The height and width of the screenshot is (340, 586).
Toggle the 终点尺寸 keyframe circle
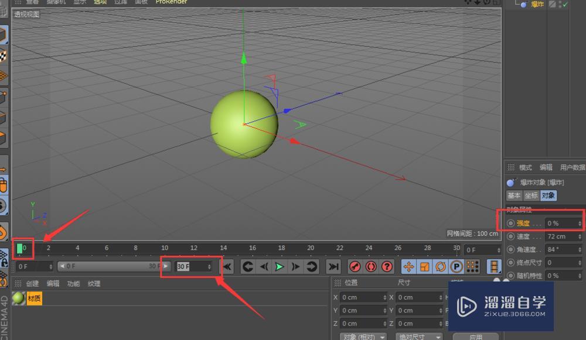point(510,262)
